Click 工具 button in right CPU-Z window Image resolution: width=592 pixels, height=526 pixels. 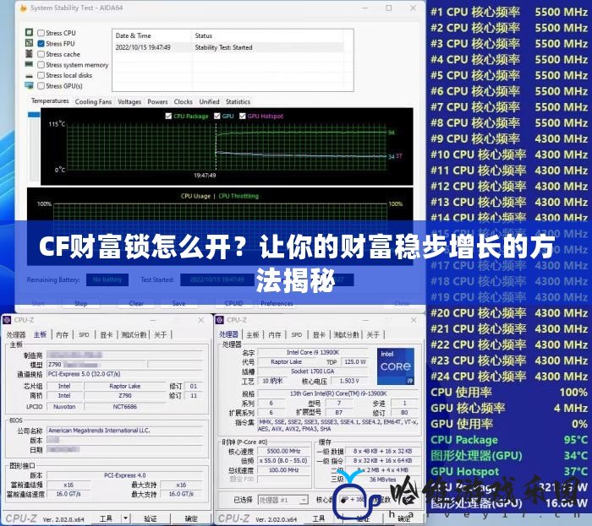coord(319,518)
